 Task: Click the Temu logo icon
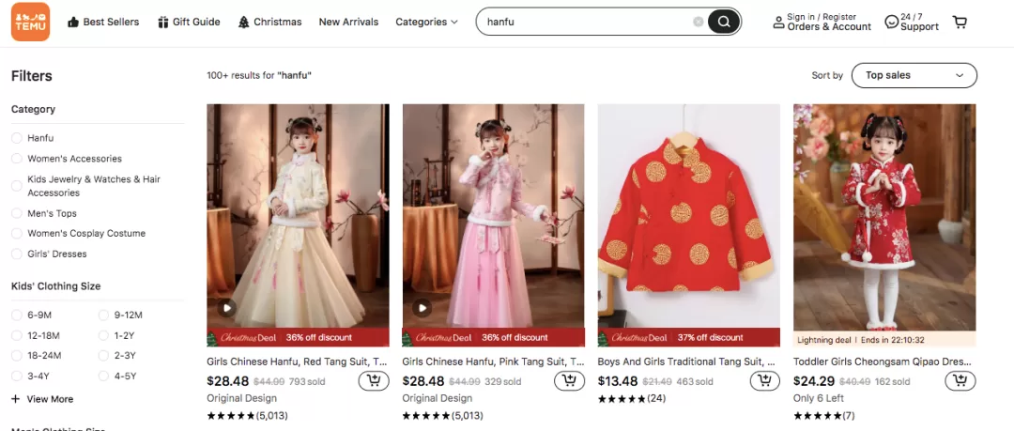click(x=30, y=22)
